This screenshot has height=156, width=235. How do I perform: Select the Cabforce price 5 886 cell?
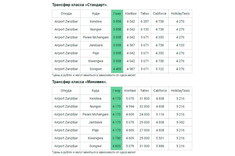point(160,146)
